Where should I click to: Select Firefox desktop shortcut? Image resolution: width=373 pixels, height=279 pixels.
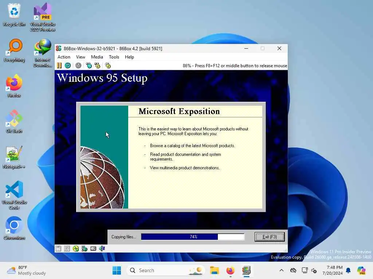(x=14, y=86)
